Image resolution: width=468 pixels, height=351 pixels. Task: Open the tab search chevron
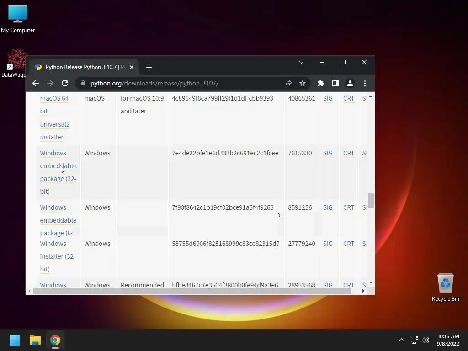pyautogui.click(x=301, y=62)
